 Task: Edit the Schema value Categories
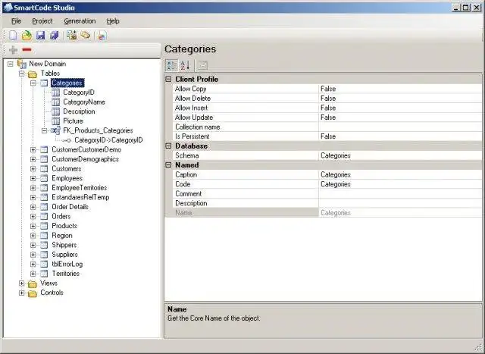point(400,155)
